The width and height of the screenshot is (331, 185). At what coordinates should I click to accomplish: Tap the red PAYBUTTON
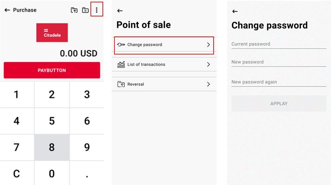52,70
